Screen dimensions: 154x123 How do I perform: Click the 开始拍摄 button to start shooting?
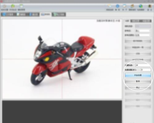click(x=138, y=75)
